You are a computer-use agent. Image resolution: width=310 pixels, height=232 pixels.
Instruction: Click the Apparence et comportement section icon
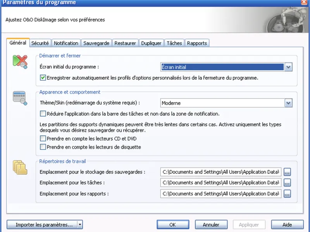20,98
